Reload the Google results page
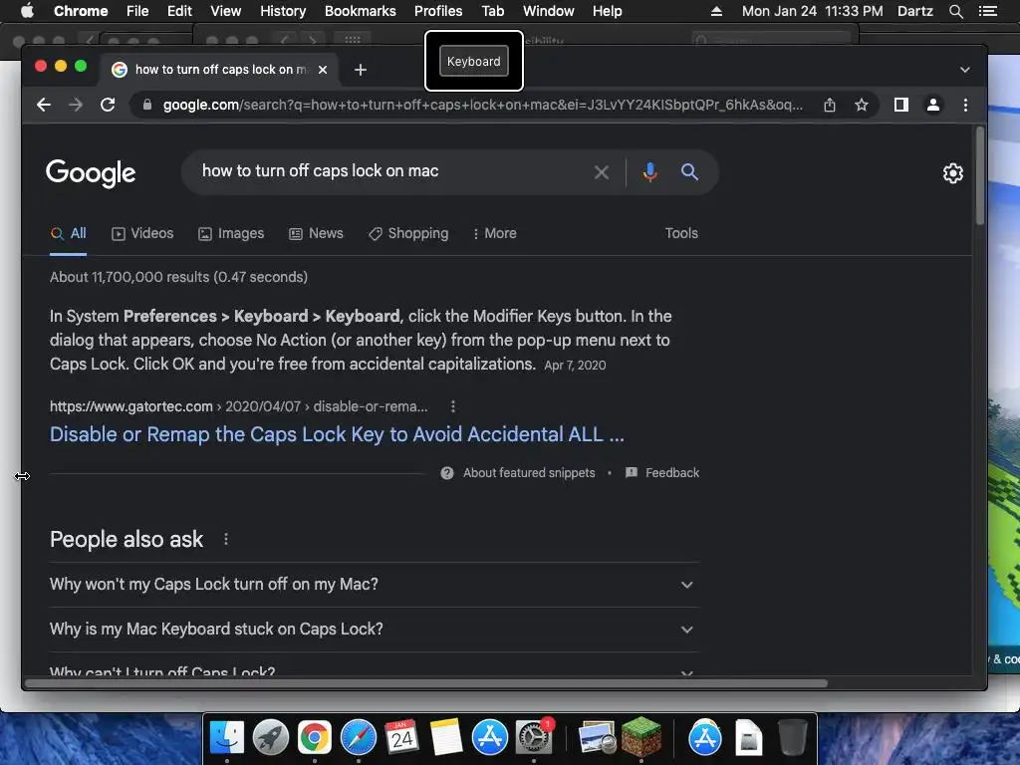This screenshot has height=765, width=1020. (108, 105)
